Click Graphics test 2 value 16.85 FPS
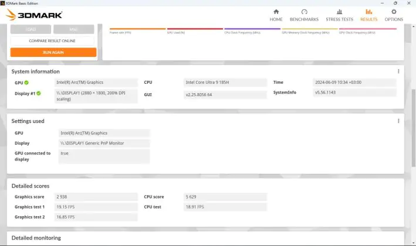 (96, 217)
